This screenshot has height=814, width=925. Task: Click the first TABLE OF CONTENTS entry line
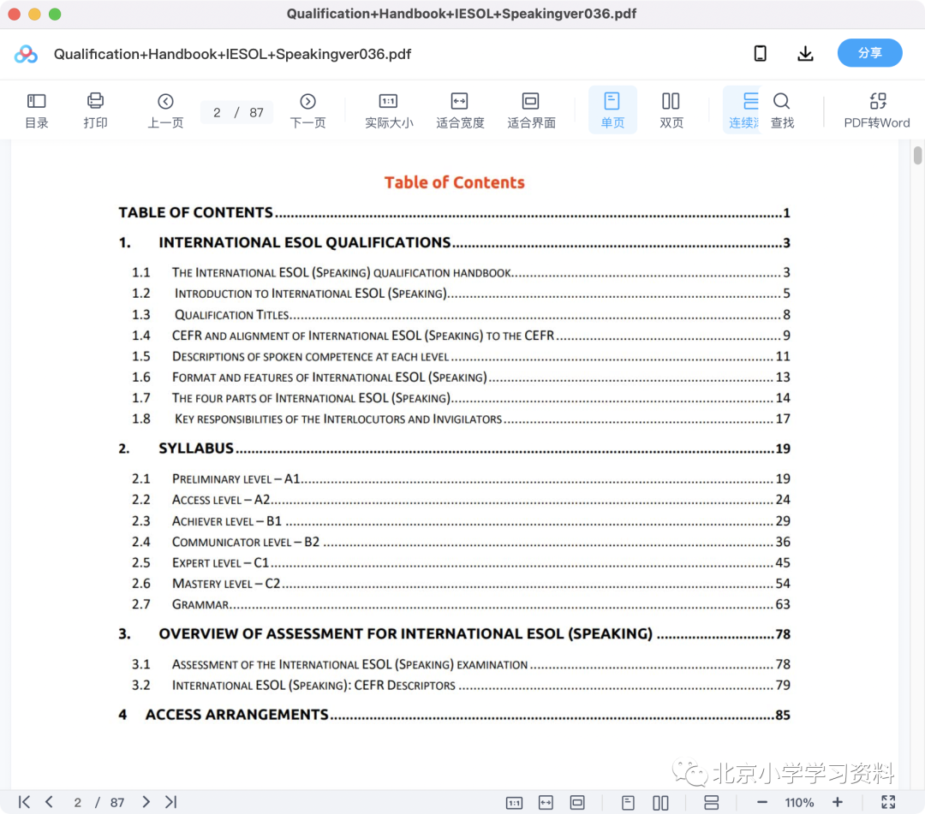pyautogui.click(x=454, y=212)
